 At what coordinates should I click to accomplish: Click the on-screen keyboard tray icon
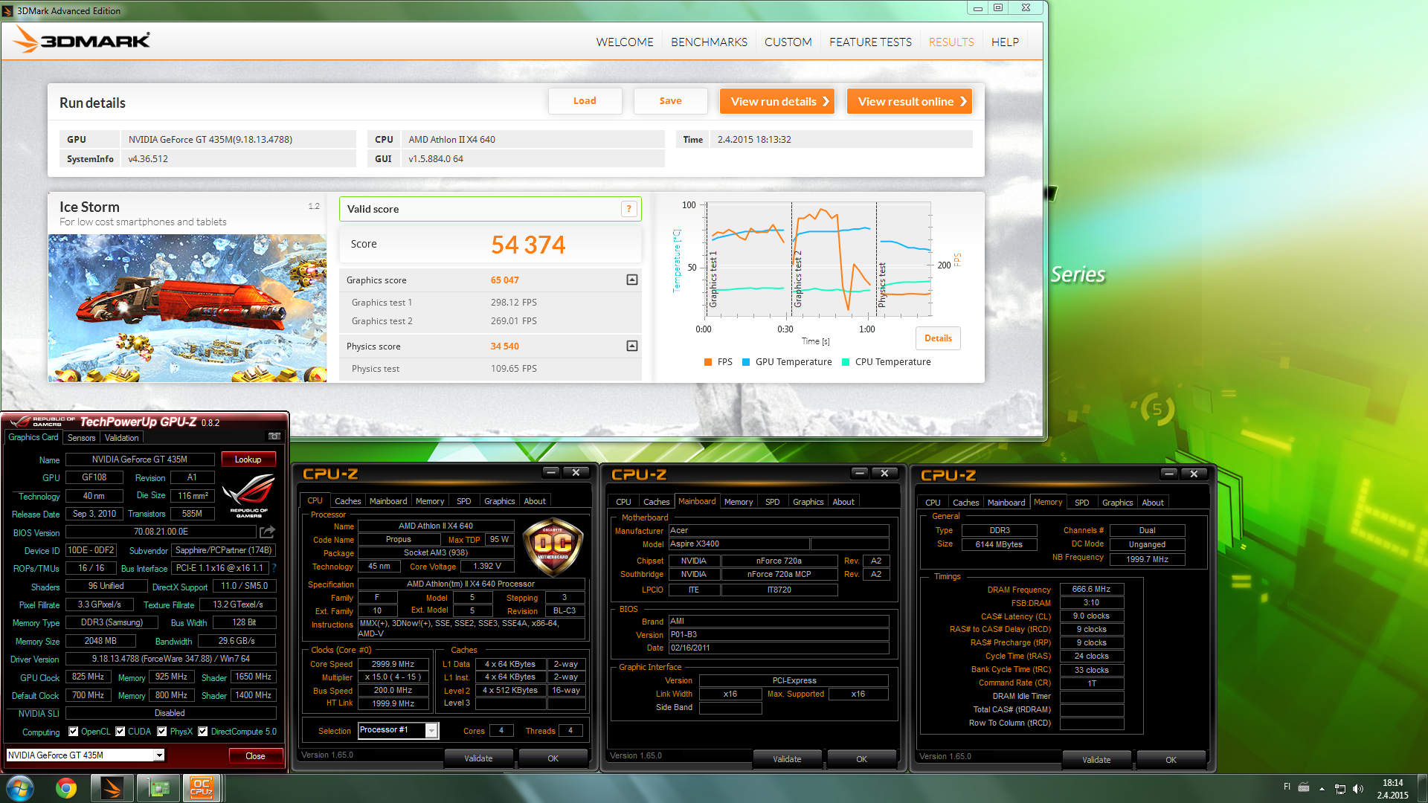pos(1304,787)
